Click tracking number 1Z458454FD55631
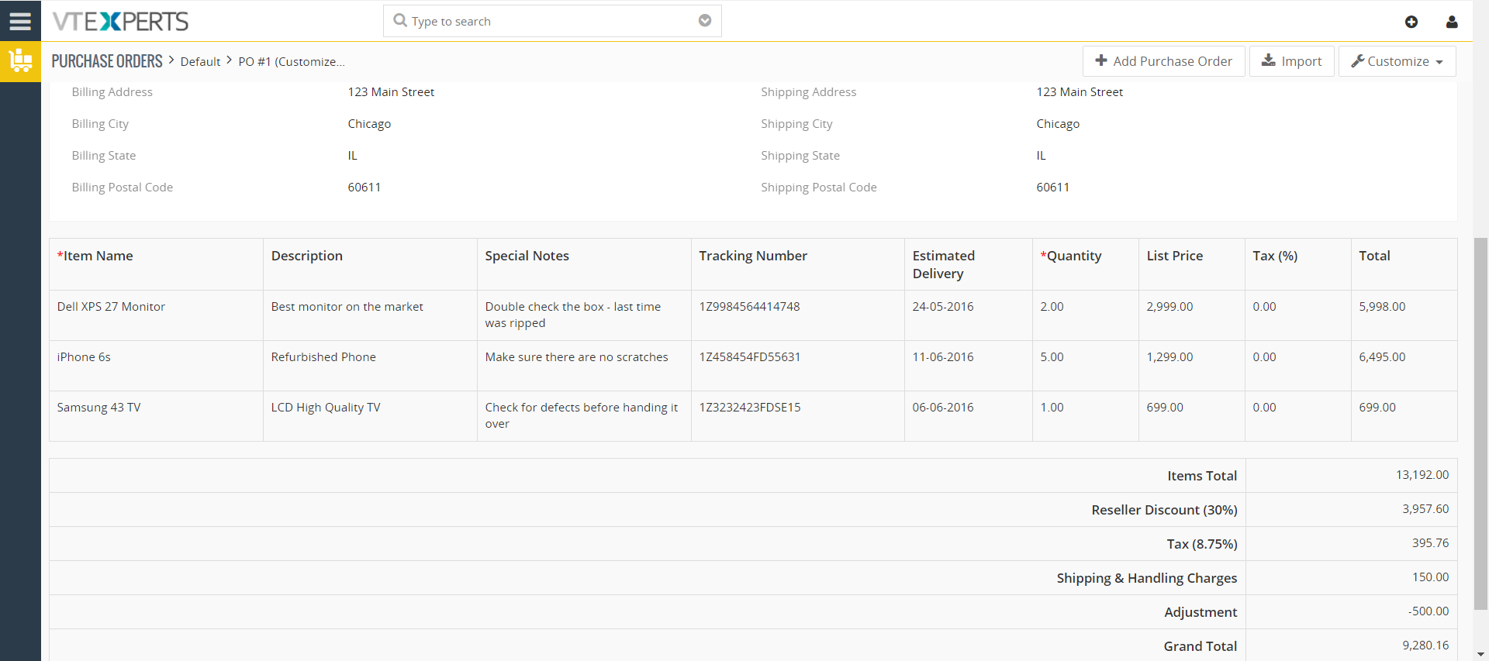Screen dimensions: 1489x661 [x=749, y=357]
